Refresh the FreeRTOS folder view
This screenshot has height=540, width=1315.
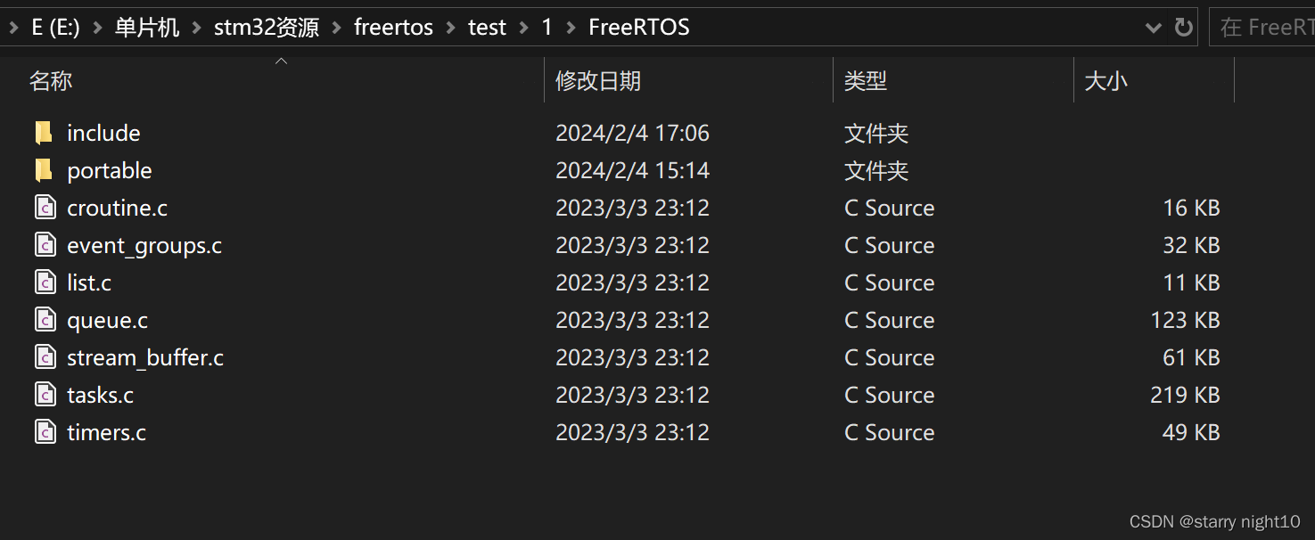(1183, 28)
